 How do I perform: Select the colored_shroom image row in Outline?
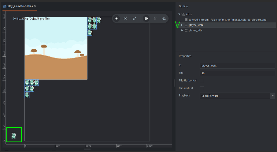(x=225, y=20)
